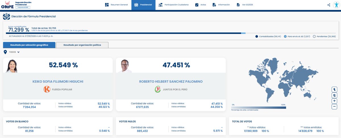Click the Resumen General grid icon
Viewport: 341px width, 138px height.
point(107,5)
